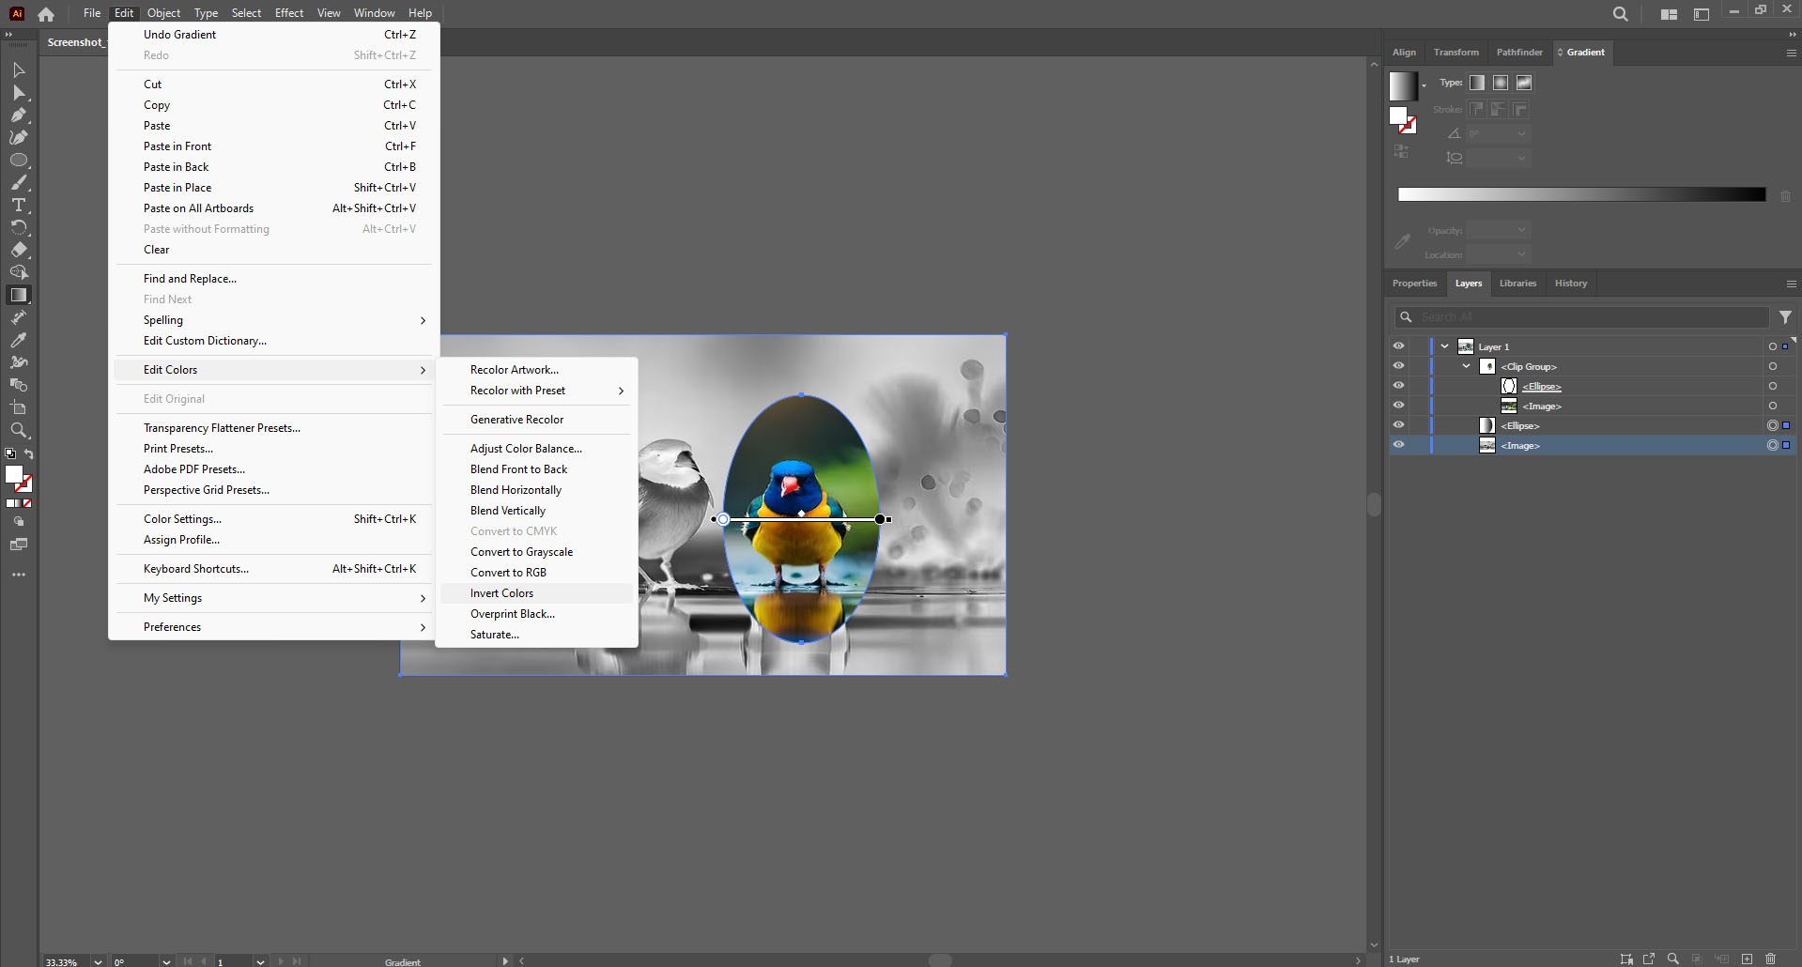
Task: Click Find and Replace
Action: [x=190, y=278]
